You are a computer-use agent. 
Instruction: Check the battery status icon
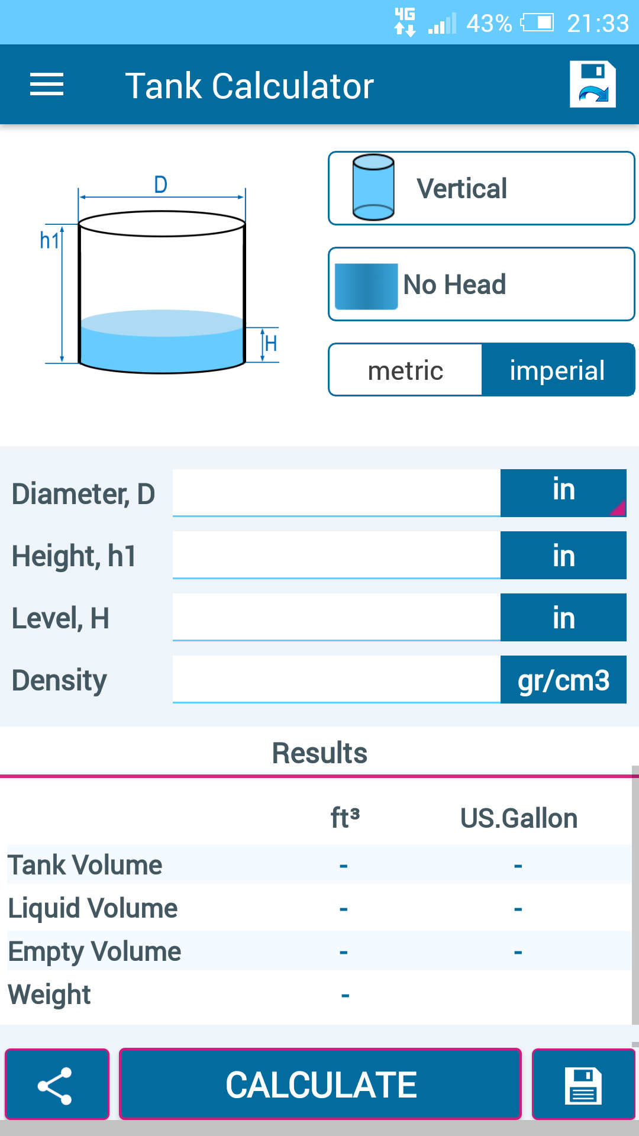point(537,24)
